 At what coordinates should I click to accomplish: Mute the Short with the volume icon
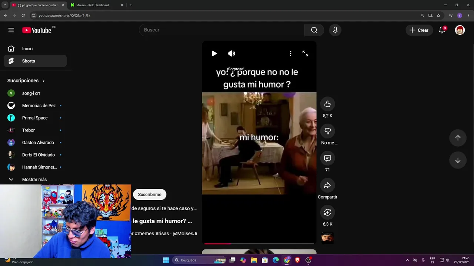coord(231,54)
